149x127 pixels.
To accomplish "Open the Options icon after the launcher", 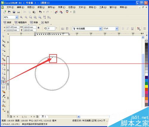I will point(74,12).
